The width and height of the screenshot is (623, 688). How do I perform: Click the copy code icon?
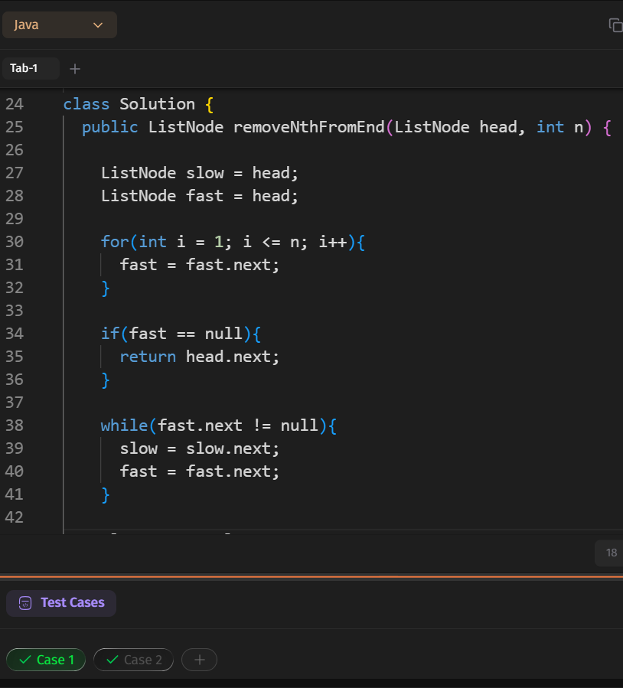click(615, 25)
